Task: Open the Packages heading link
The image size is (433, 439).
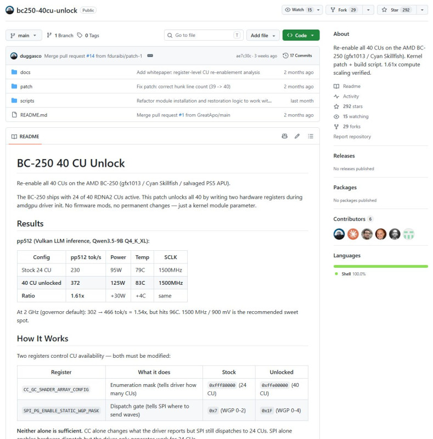Action: 345,187
